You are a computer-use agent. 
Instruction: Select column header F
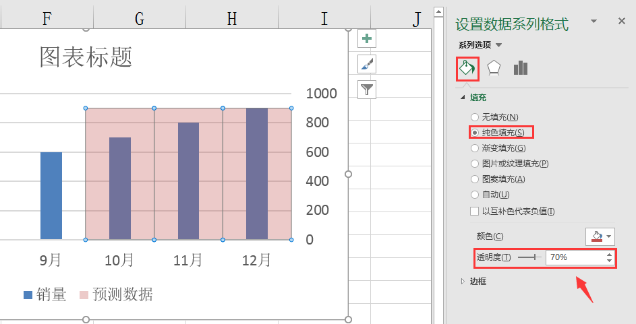click(x=47, y=19)
